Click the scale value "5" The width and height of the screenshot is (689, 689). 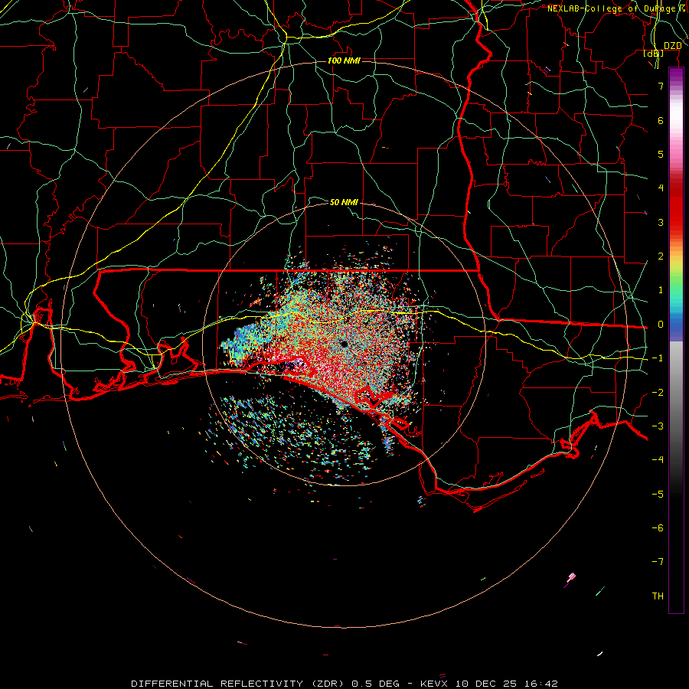(x=661, y=154)
